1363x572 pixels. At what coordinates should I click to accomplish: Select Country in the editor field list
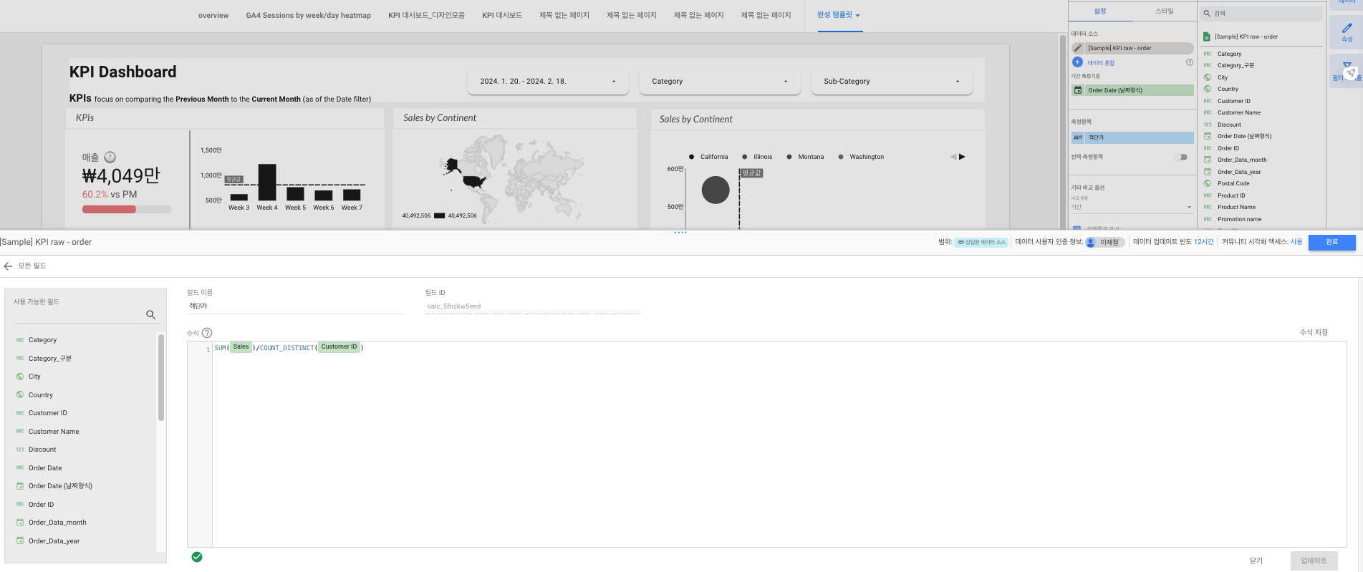coord(41,395)
